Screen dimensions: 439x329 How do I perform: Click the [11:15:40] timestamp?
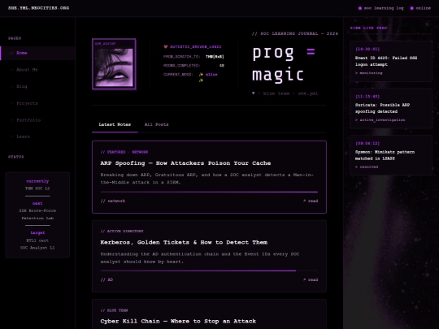(367, 97)
